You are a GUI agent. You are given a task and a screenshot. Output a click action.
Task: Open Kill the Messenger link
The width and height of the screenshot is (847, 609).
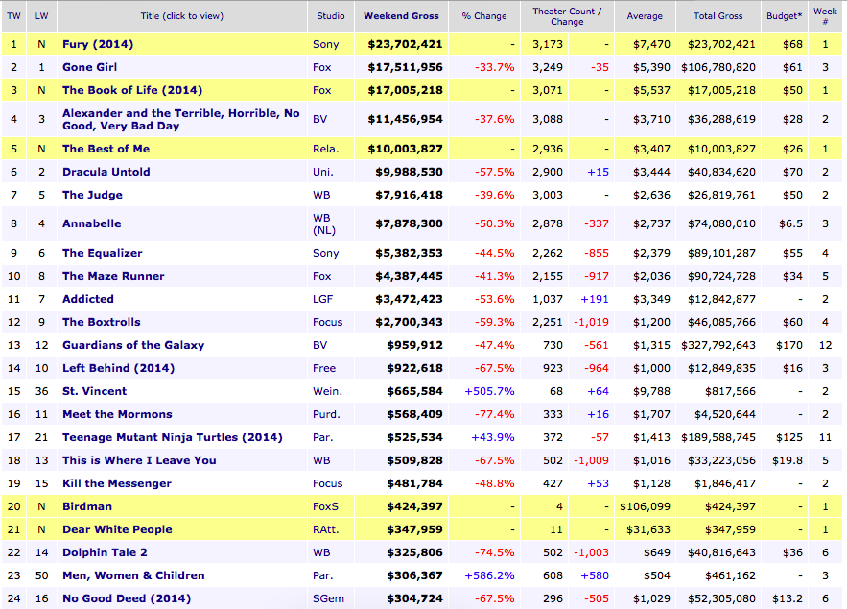coord(117,483)
